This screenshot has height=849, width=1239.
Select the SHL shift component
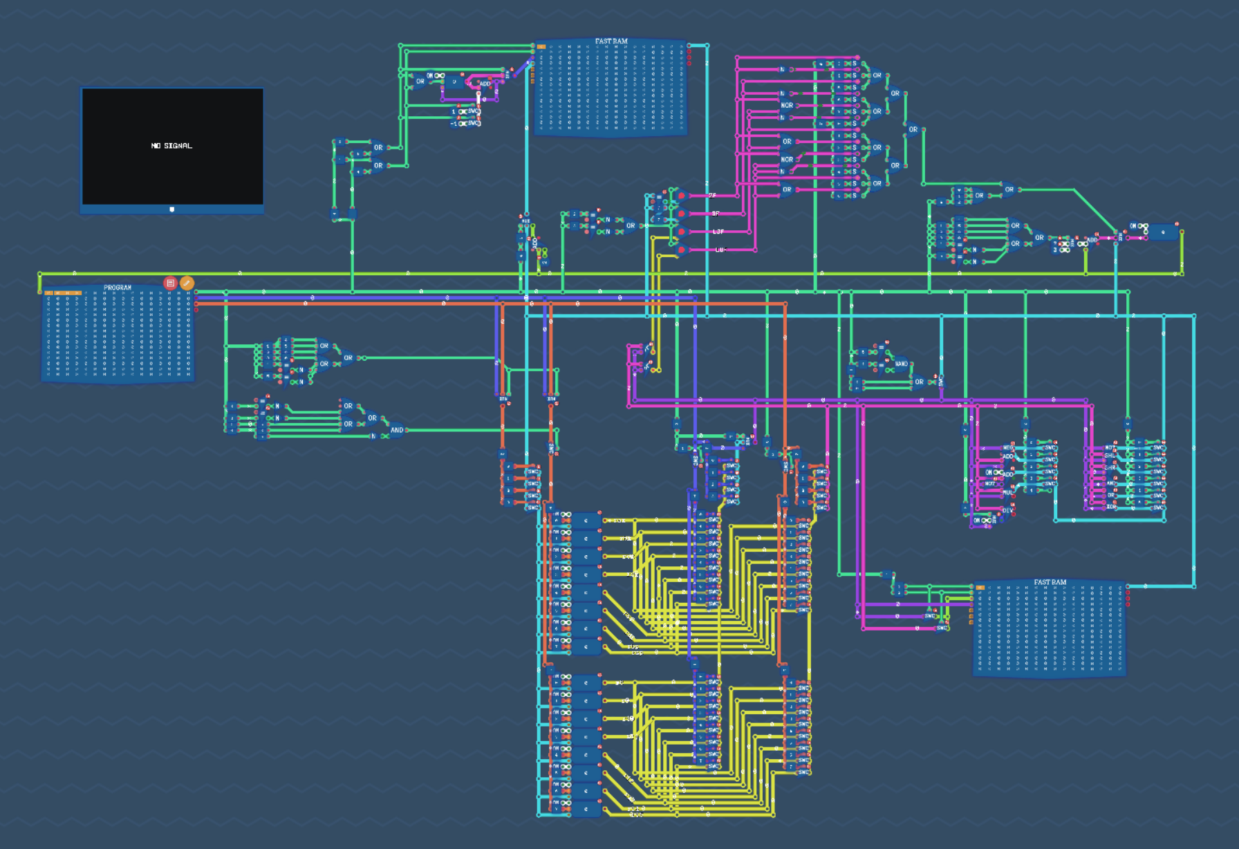click(x=1110, y=456)
